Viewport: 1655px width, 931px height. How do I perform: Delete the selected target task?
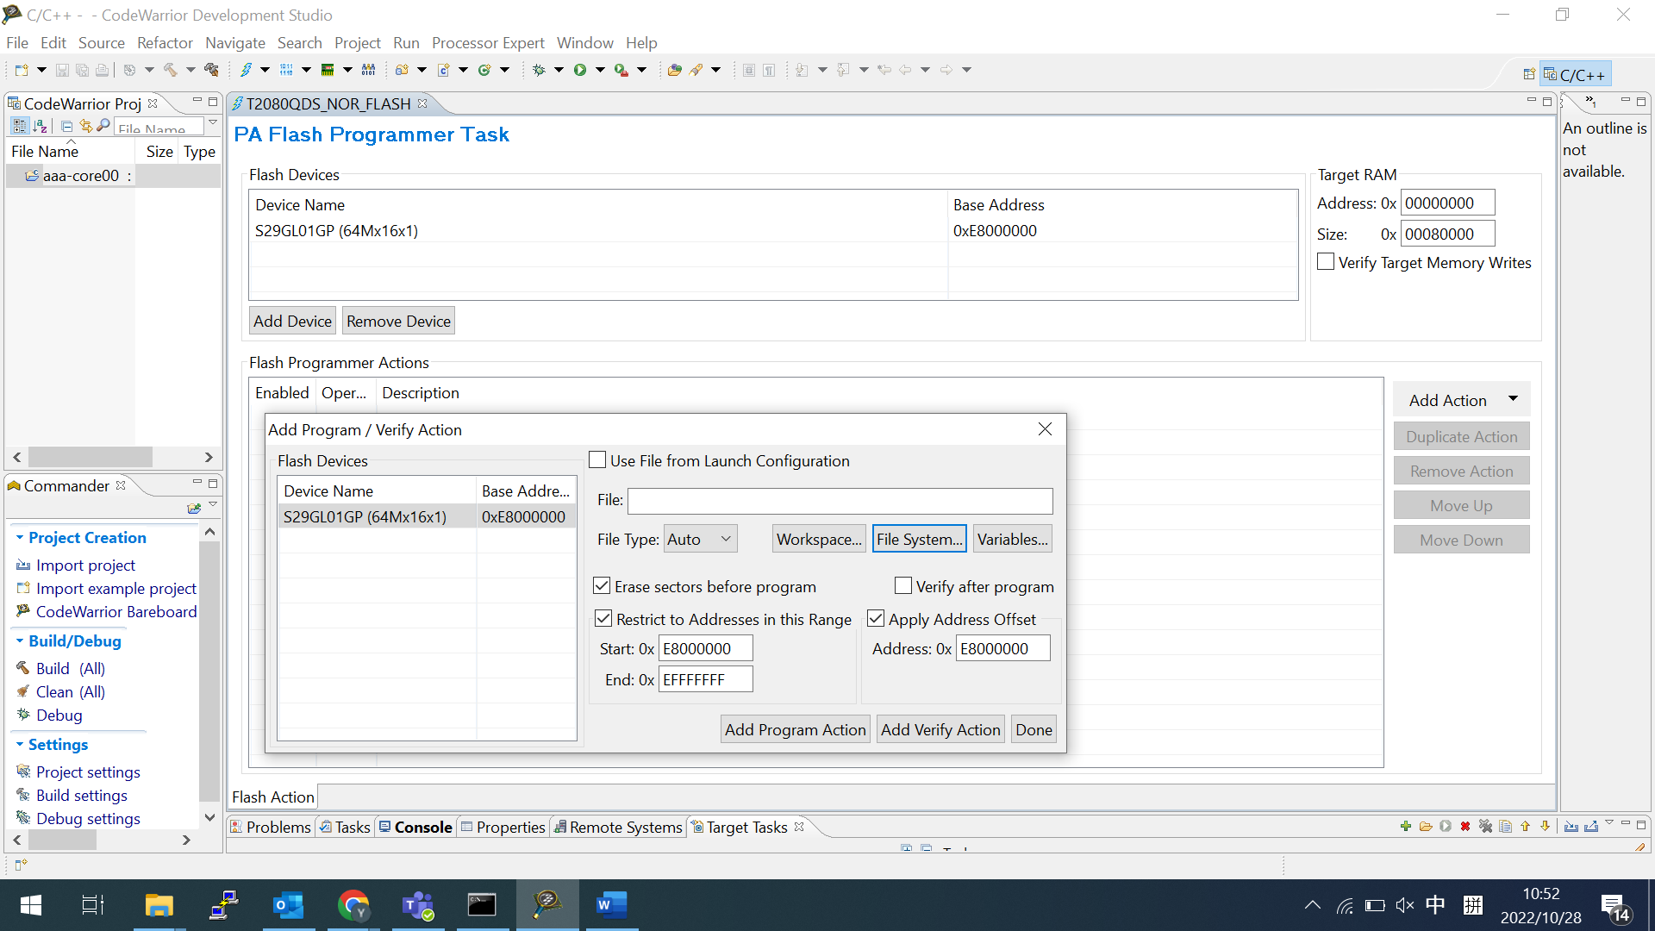[1465, 826]
